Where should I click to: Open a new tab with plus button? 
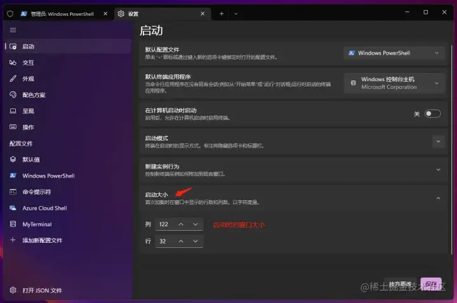point(222,14)
